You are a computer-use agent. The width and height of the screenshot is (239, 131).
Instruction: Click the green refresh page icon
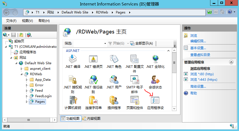click(210, 12)
